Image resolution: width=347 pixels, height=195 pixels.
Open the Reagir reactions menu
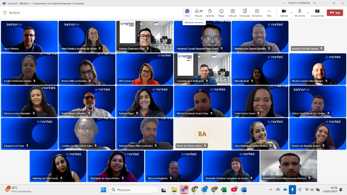[x=221, y=12]
